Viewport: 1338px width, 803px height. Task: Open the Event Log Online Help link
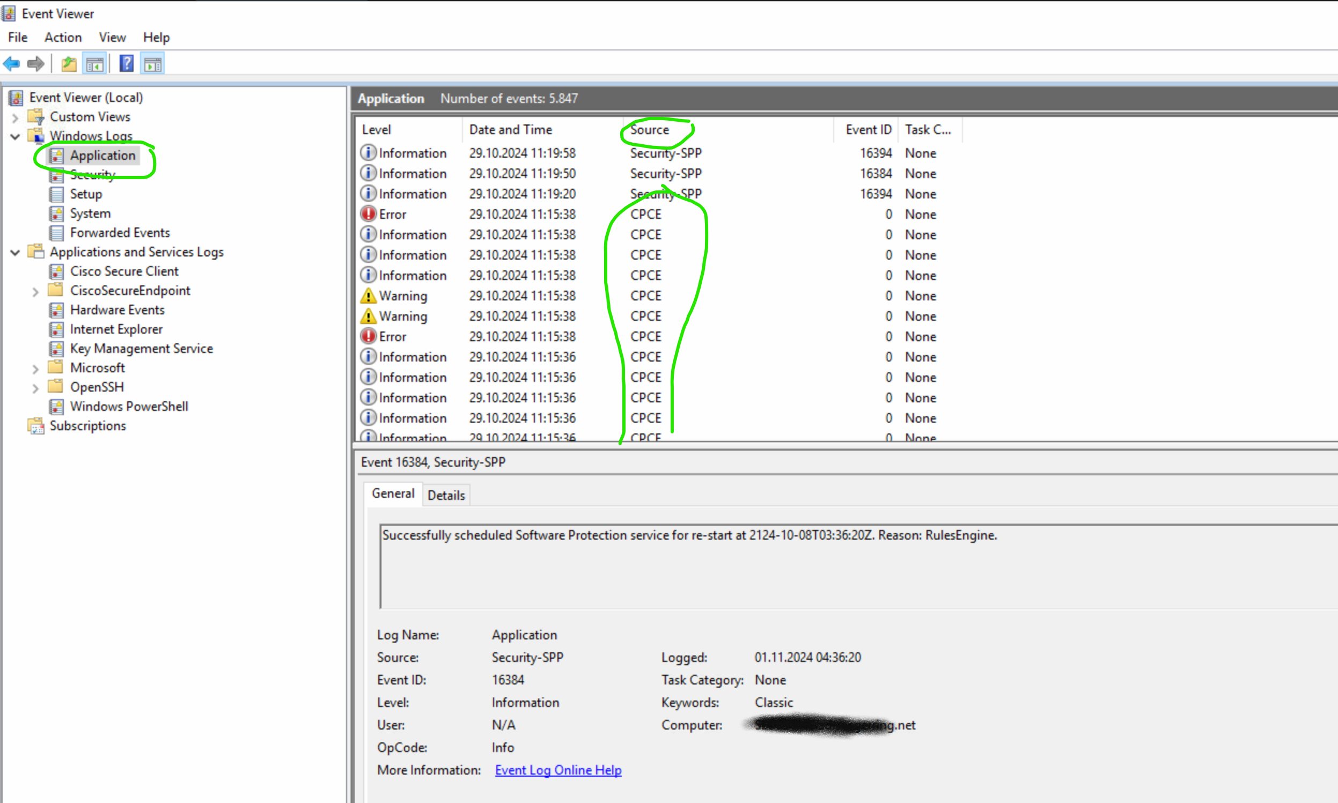pos(558,770)
